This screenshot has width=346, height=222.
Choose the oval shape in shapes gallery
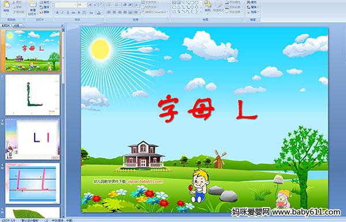197,3
